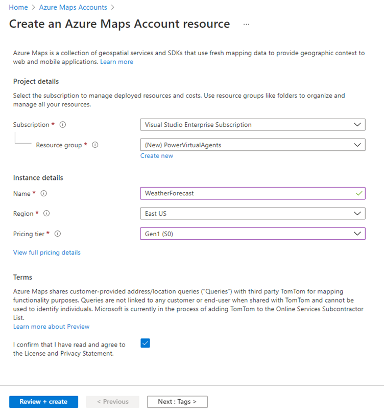The width and height of the screenshot is (384, 413).
Task: Open the Learn more link in description
Action: [116, 62]
